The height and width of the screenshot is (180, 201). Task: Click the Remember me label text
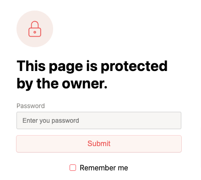click(104, 168)
